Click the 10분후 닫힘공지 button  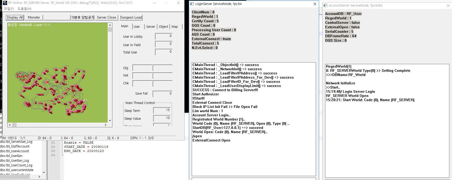82,17
